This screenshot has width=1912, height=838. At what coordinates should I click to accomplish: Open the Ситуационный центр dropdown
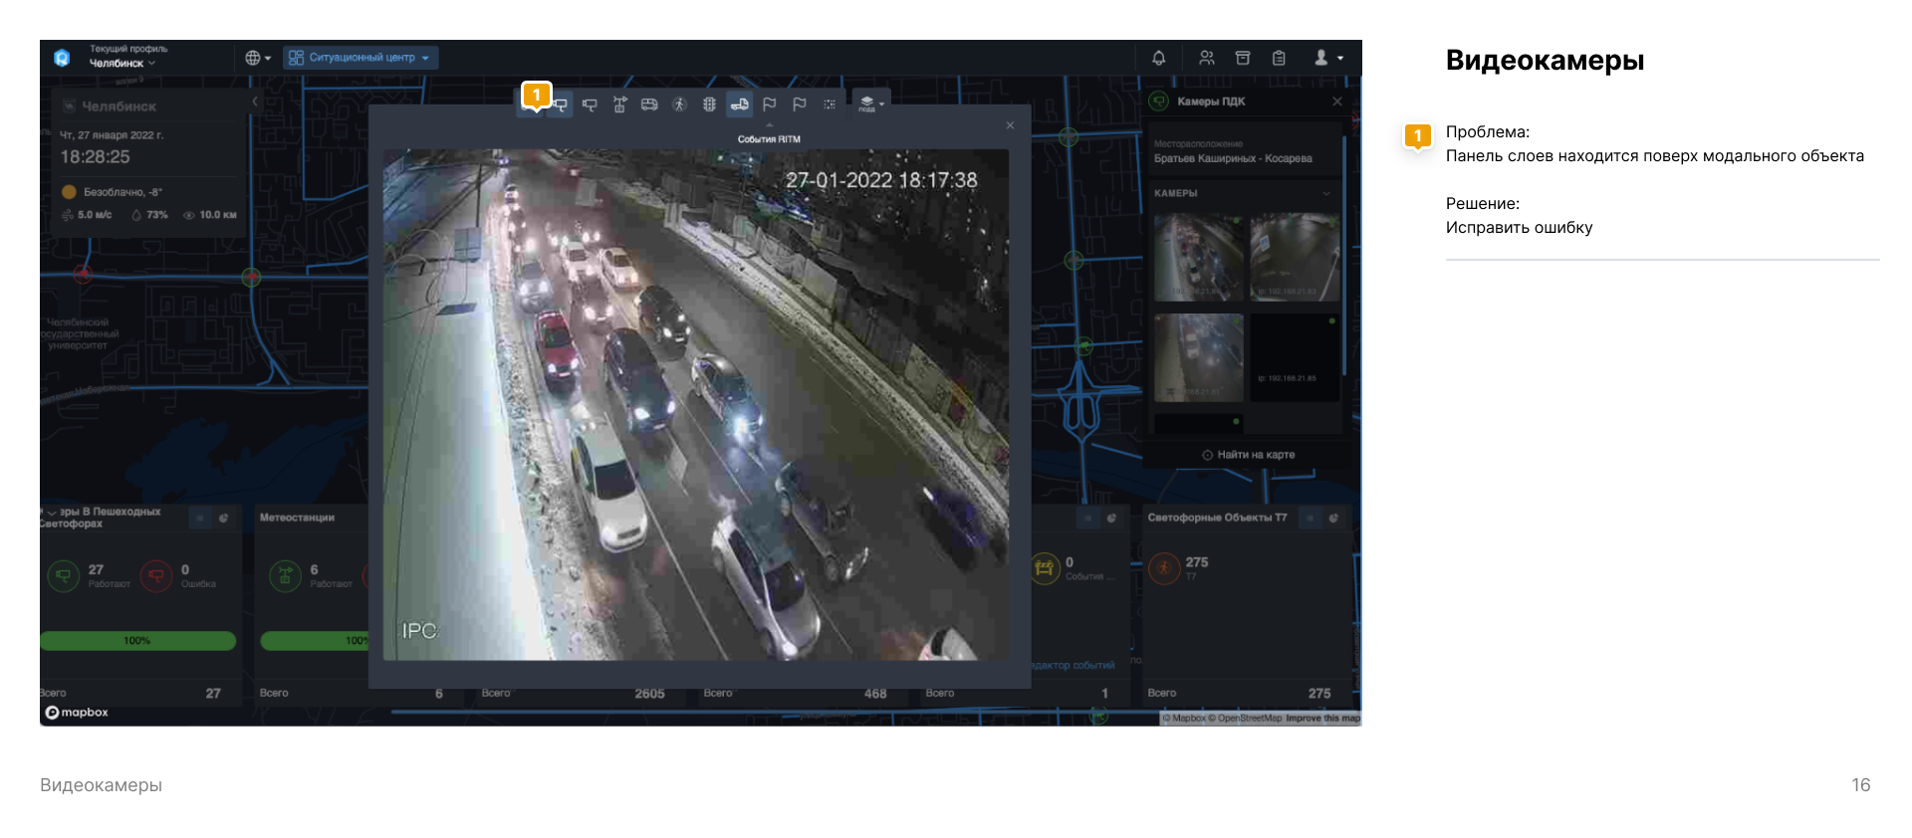(x=360, y=58)
